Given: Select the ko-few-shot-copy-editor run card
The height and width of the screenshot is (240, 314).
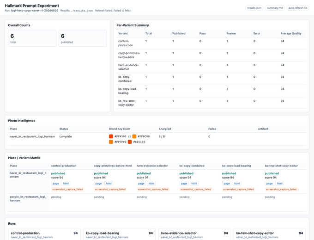Looking at the screenshot, I should tap(270, 234).
